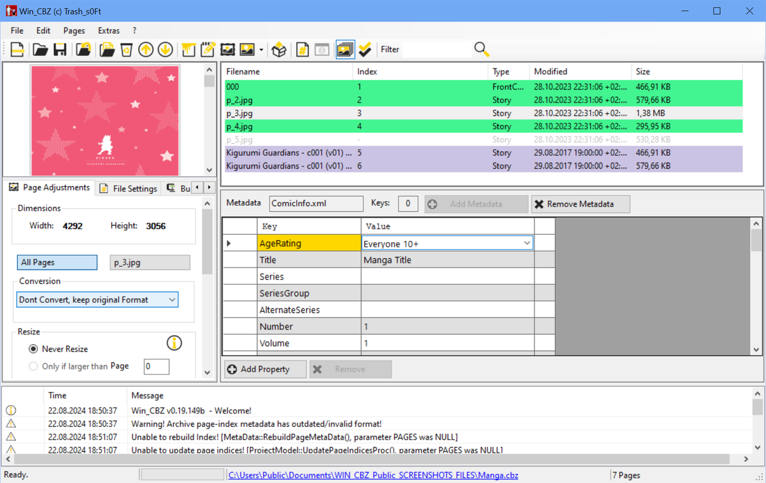Click into the Filter text field
Screen dimensions: 766x483
(x=437, y=50)
